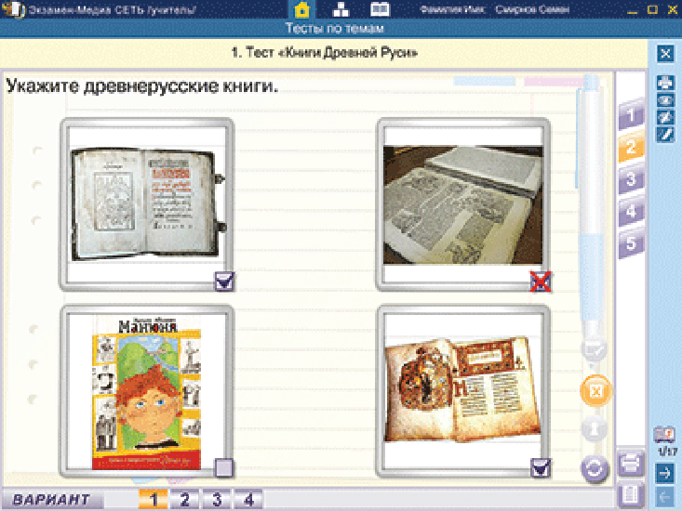Image resolution: width=682 pixels, height=511 pixels.
Task: Select the pencil edit icon in sidebar
Action: coord(665,134)
